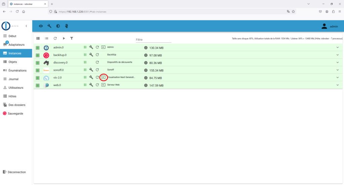Image resolution: width=344 pixels, height=185 pixels.
Task: Click the admin user account
Action: point(330,26)
